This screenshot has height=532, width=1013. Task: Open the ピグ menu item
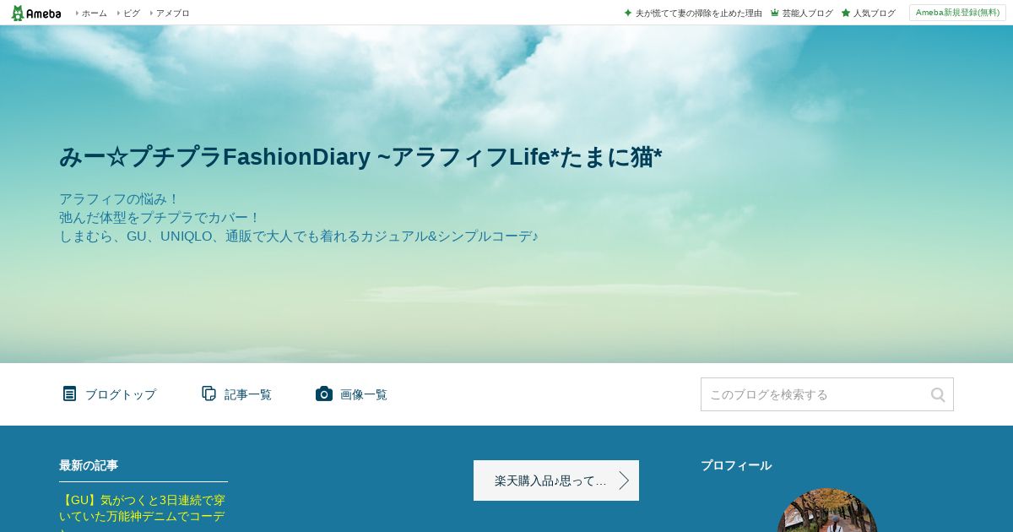(x=132, y=13)
